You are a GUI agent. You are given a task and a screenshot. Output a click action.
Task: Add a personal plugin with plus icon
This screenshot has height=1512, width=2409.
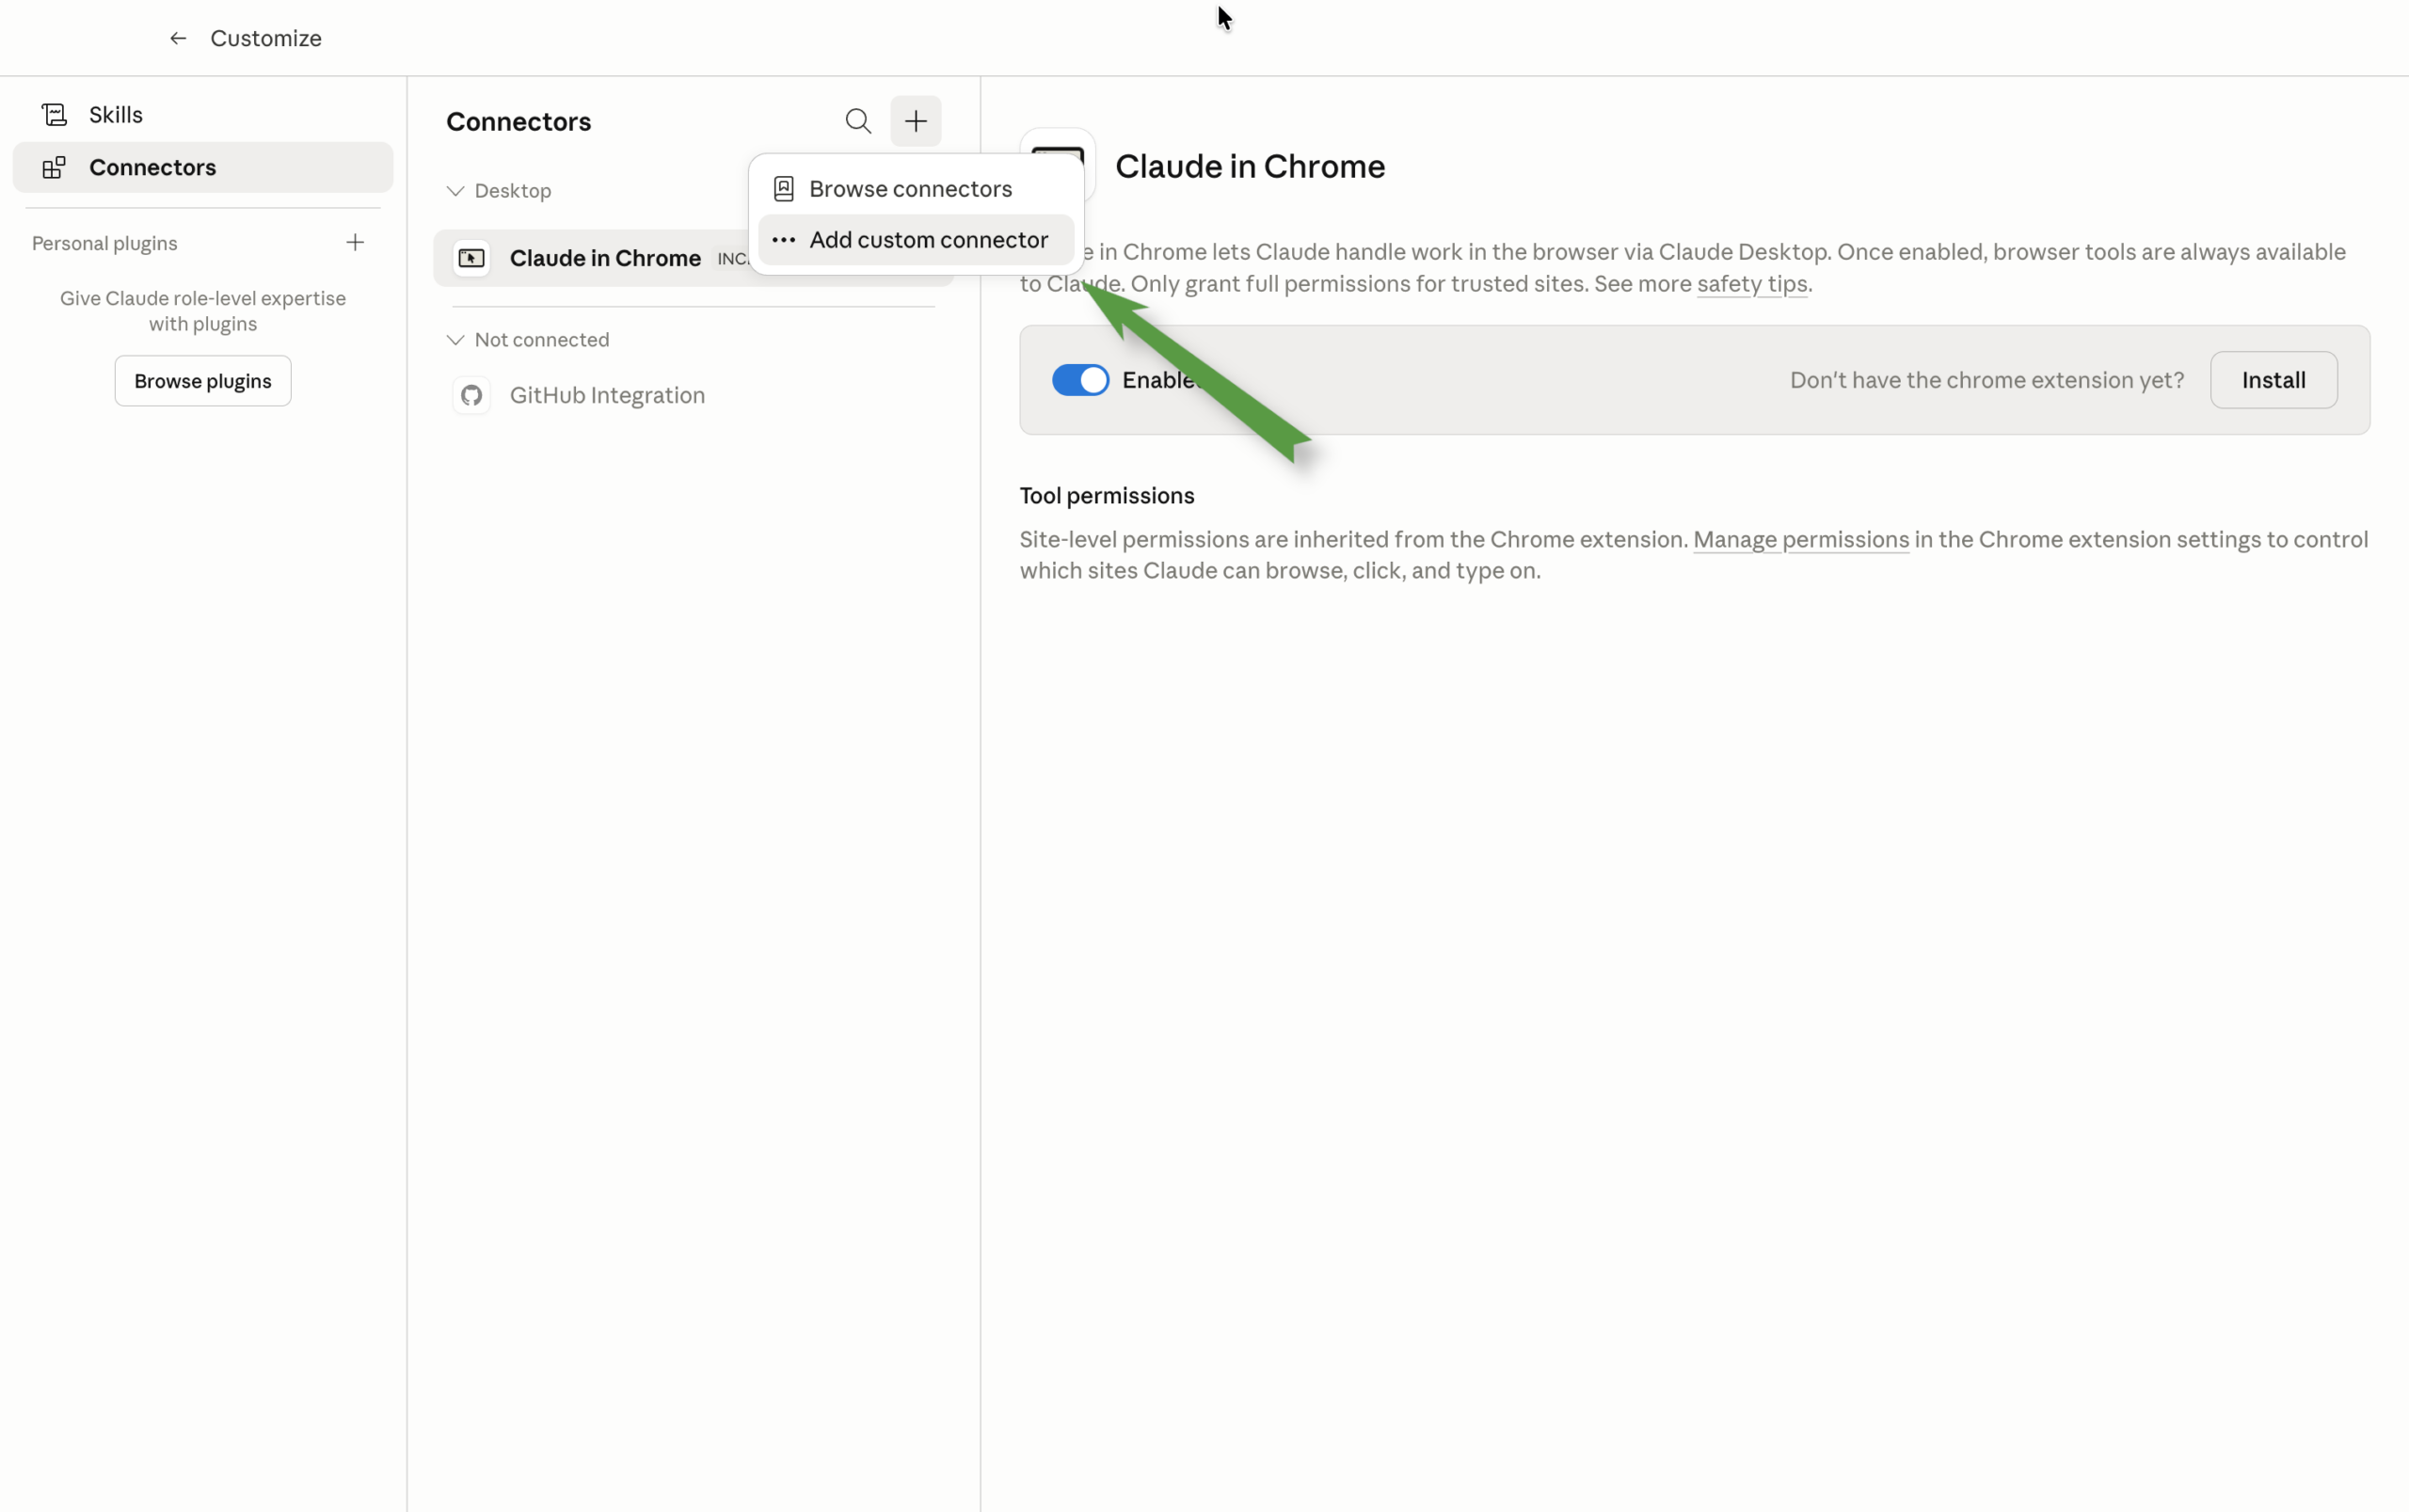[355, 243]
